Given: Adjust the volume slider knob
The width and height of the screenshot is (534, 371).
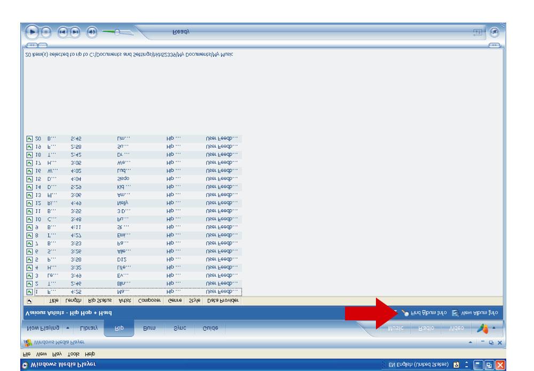Looking at the screenshot, I should (x=117, y=32).
